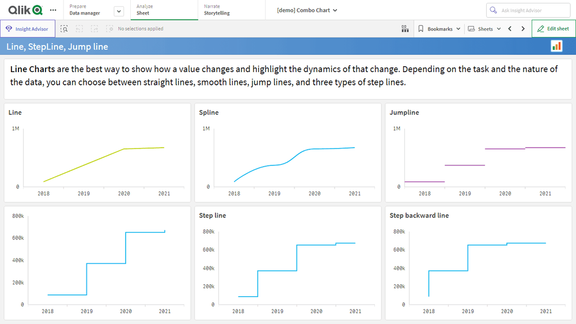This screenshot has width=576, height=324.
Task: Open the selections tool grid icon
Action: coord(405,29)
